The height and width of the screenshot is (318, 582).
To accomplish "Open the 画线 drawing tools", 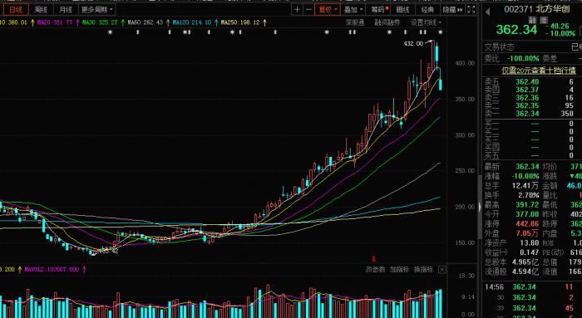I will pyautogui.click(x=403, y=10).
